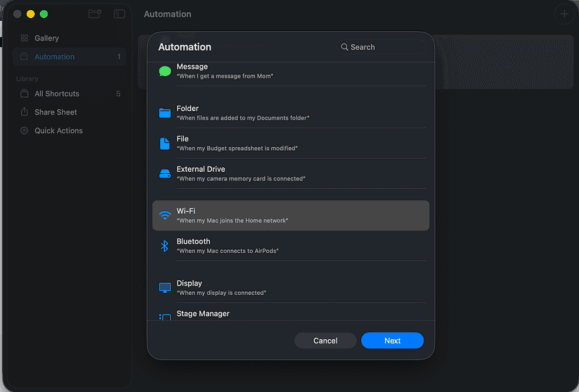Select the File trigger row
This screenshot has height=392, width=579.
click(x=291, y=143)
